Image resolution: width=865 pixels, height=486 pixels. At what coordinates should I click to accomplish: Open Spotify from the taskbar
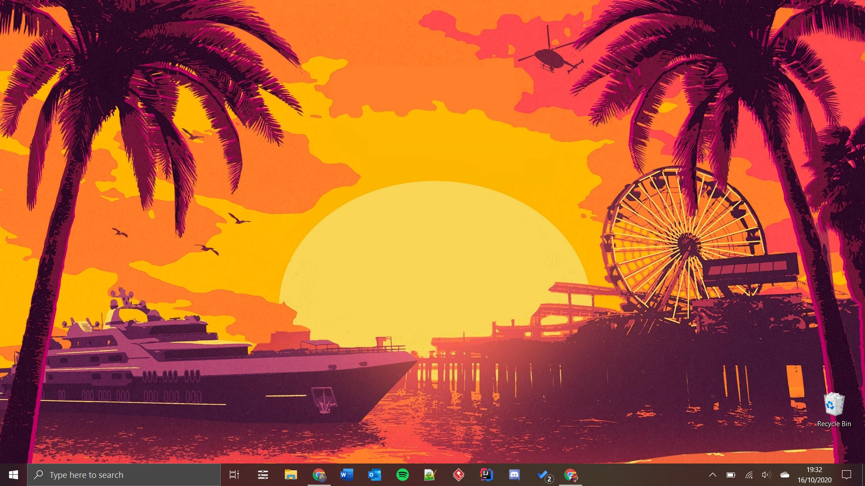pyautogui.click(x=403, y=475)
